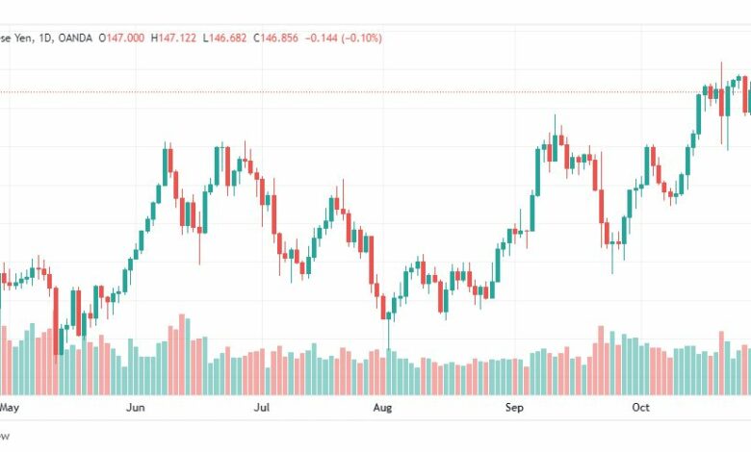
Task: Click the "Jun" label on the time axis
Action: pos(136,408)
